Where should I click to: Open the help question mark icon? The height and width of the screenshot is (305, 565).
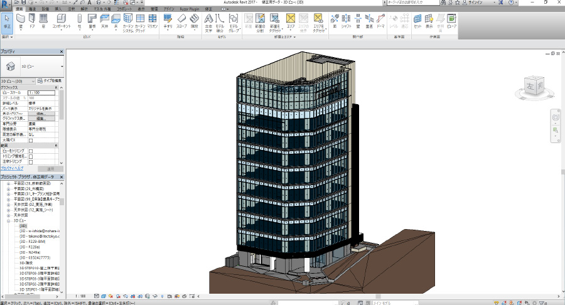click(510, 2)
